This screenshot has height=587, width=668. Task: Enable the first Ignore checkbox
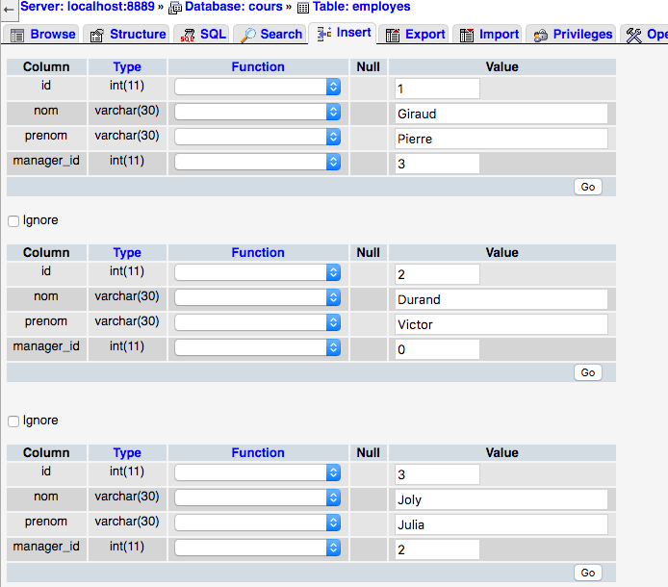(13, 221)
